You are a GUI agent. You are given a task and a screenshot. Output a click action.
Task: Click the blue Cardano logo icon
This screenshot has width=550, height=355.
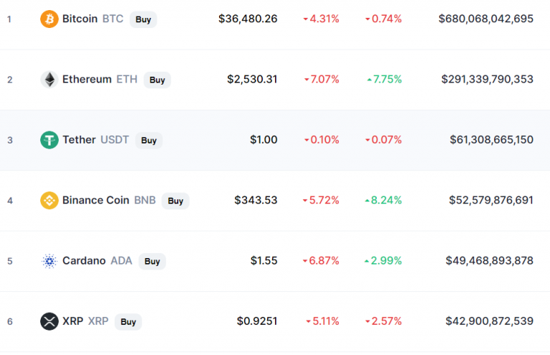pyautogui.click(x=49, y=261)
